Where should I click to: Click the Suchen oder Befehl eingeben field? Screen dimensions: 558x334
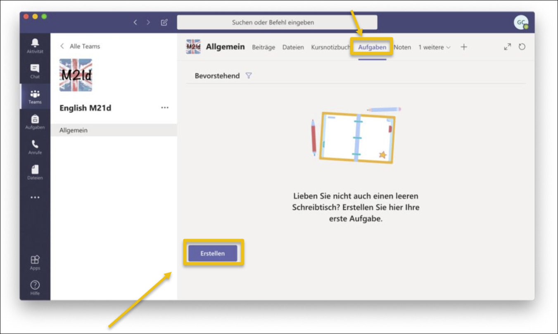pyautogui.click(x=277, y=22)
